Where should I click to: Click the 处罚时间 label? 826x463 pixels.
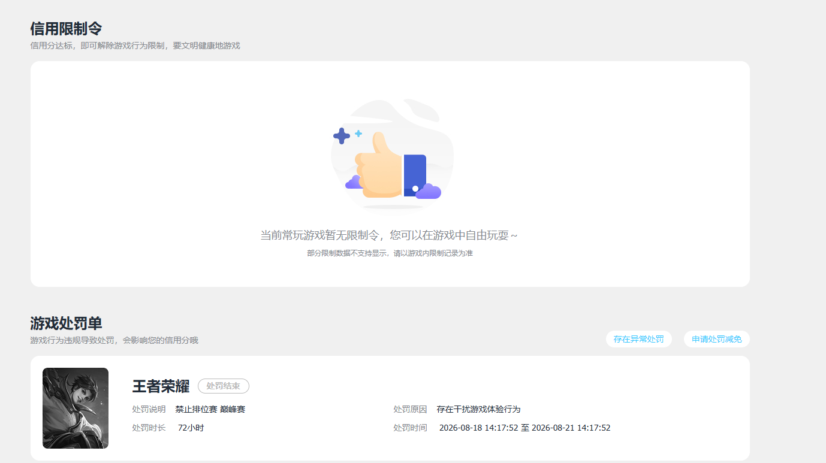coord(411,428)
